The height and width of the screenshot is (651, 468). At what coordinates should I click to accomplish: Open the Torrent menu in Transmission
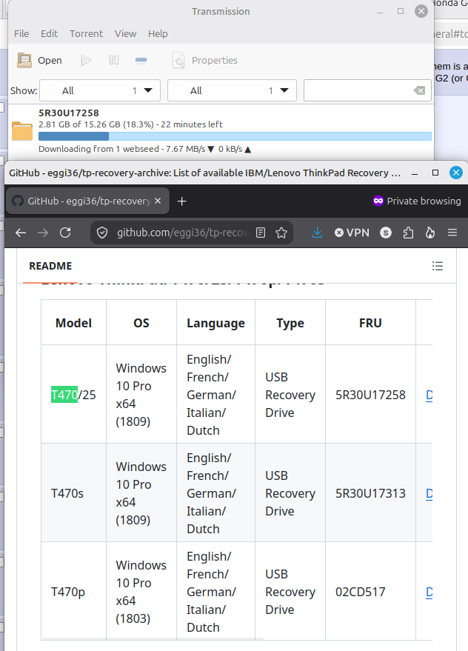coord(86,33)
